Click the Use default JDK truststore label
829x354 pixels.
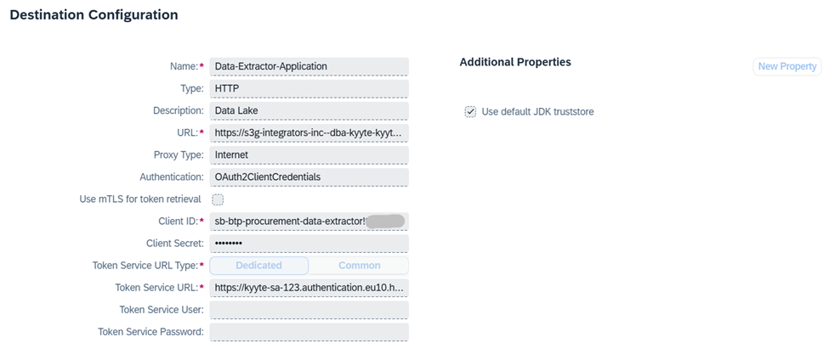click(537, 112)
